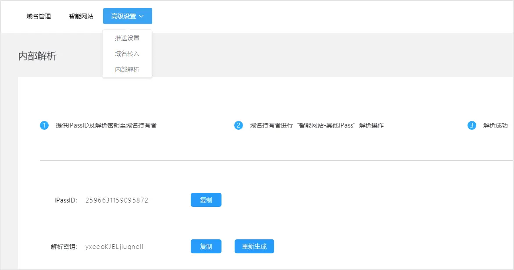
Task: Collapse the 高级设置 dropdown menu
Action: pos(124,16)
